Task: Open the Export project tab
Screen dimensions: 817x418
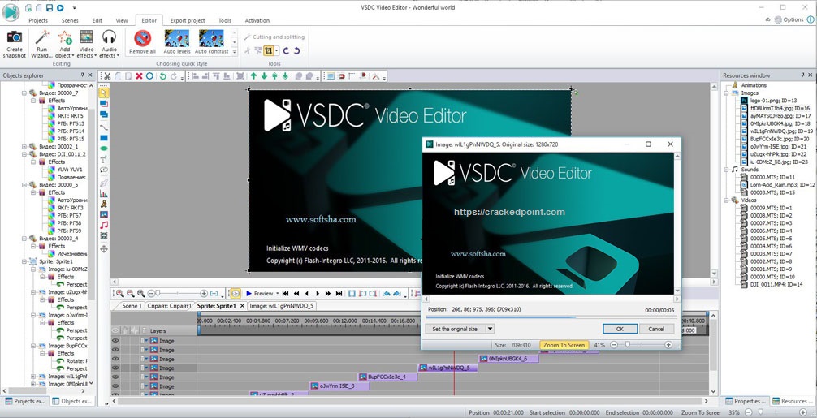Action: click(188, 21)
